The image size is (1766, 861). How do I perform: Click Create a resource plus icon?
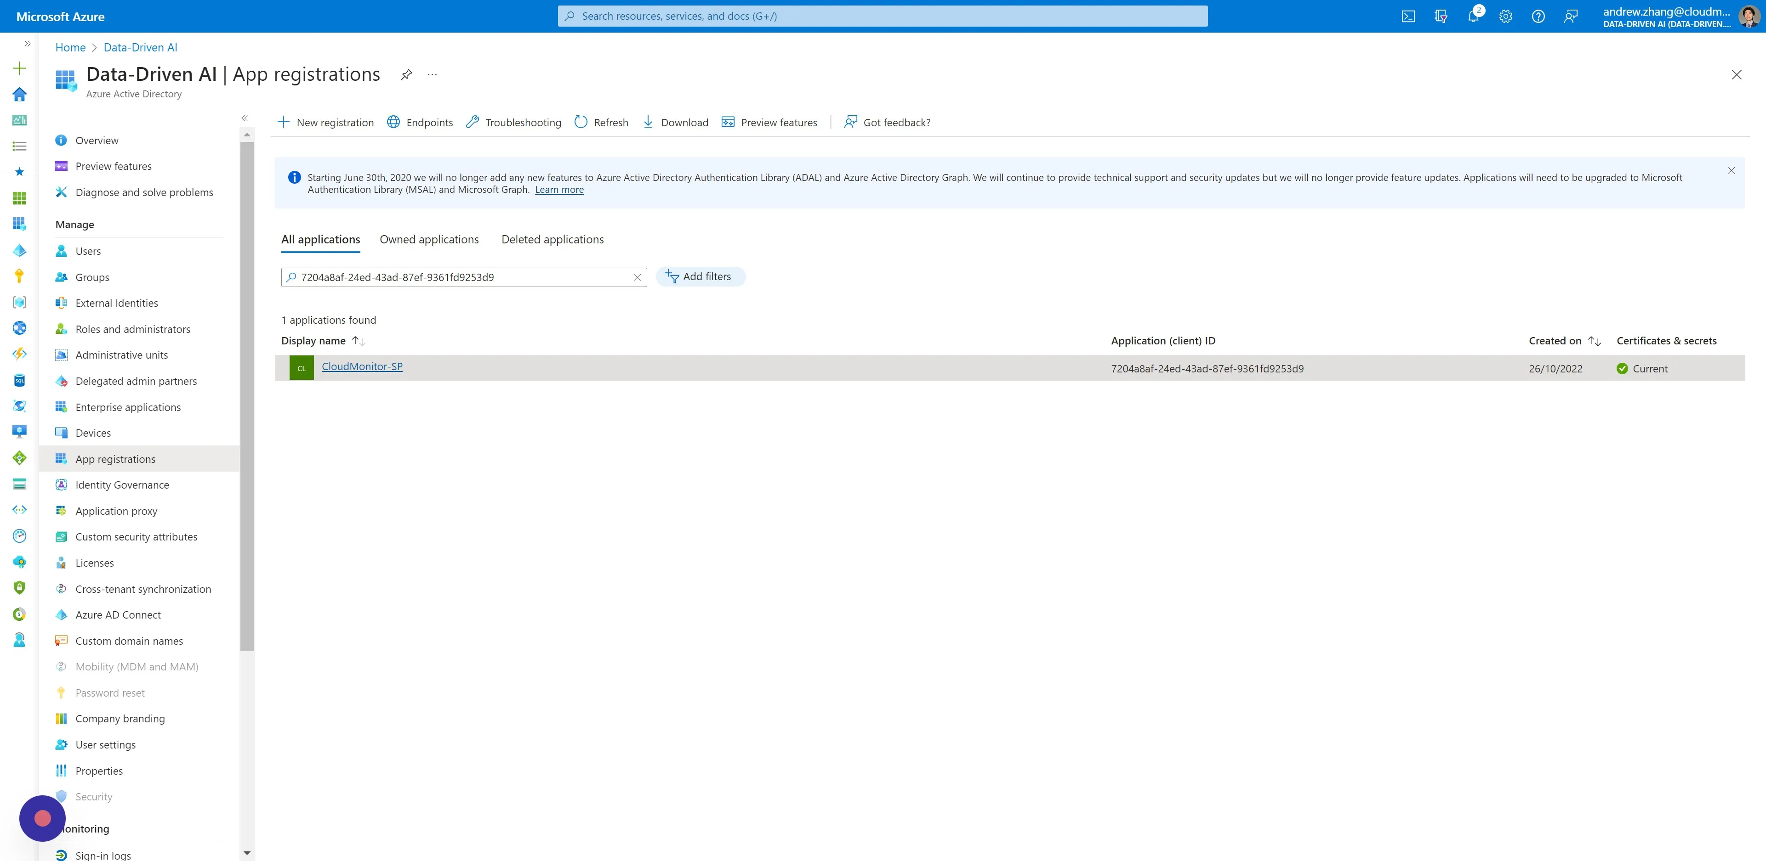click(19, 68)
